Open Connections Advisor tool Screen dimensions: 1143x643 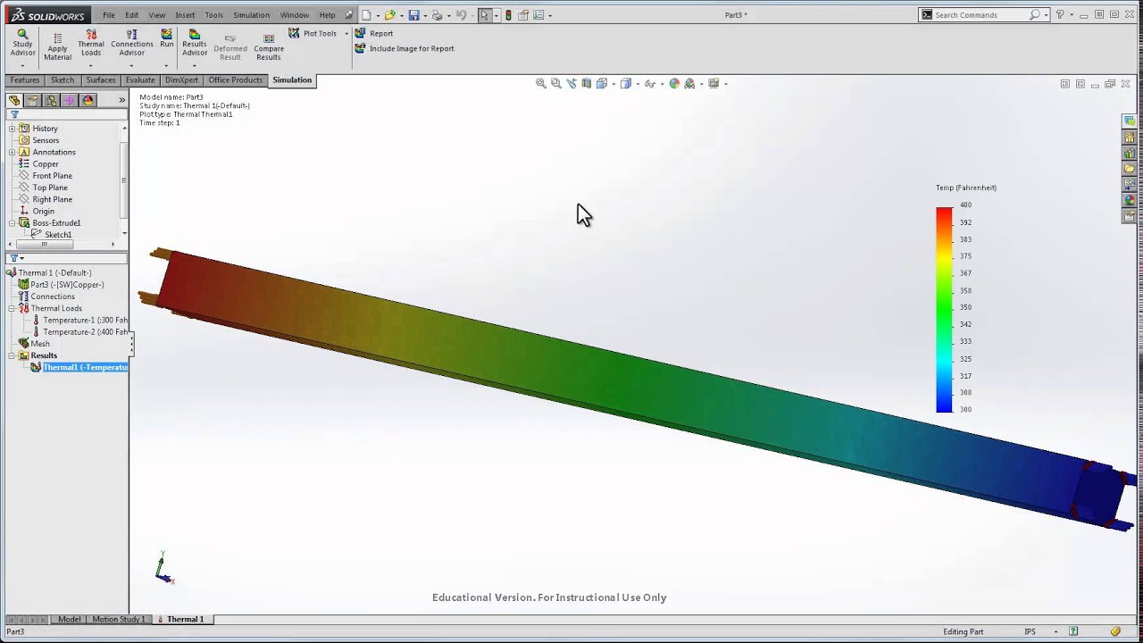(131, 43)
